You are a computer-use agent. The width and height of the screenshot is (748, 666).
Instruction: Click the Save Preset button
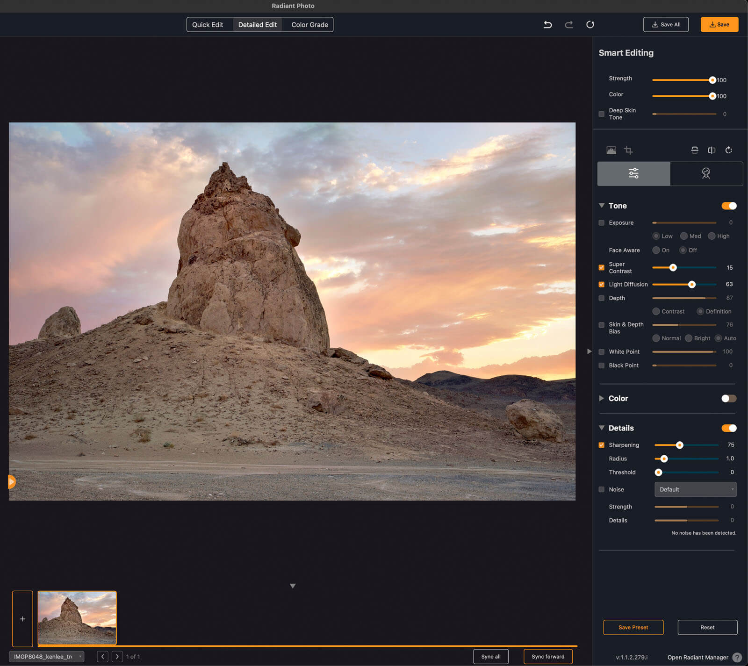(633, 627)
